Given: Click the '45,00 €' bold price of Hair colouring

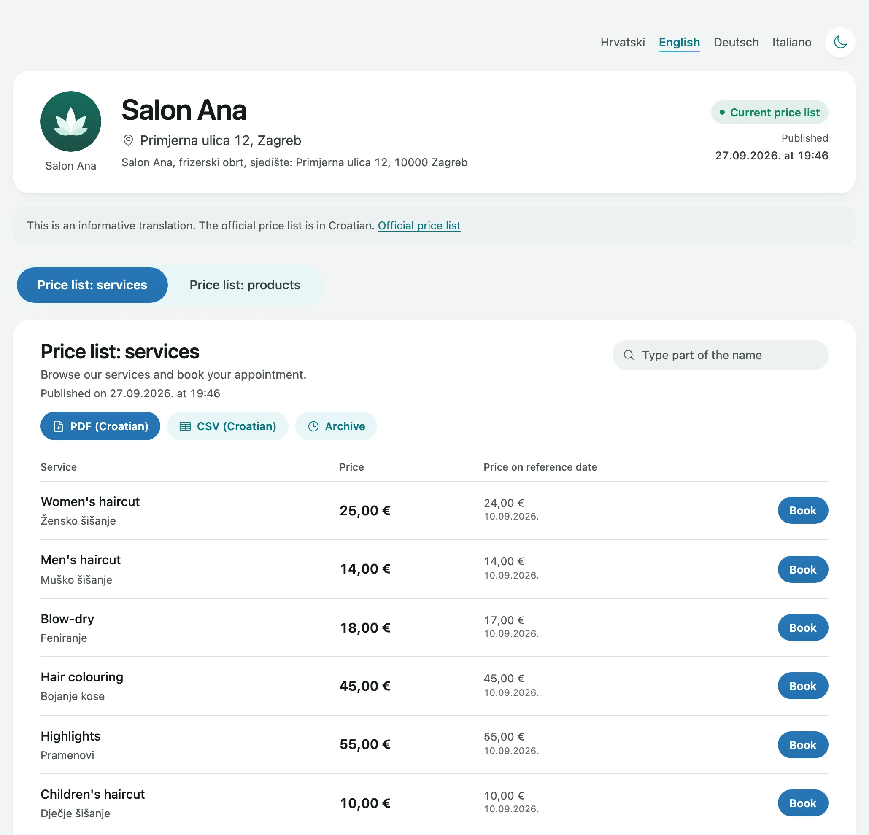Looking at the screenshot, I should click(x=365, y=686).
